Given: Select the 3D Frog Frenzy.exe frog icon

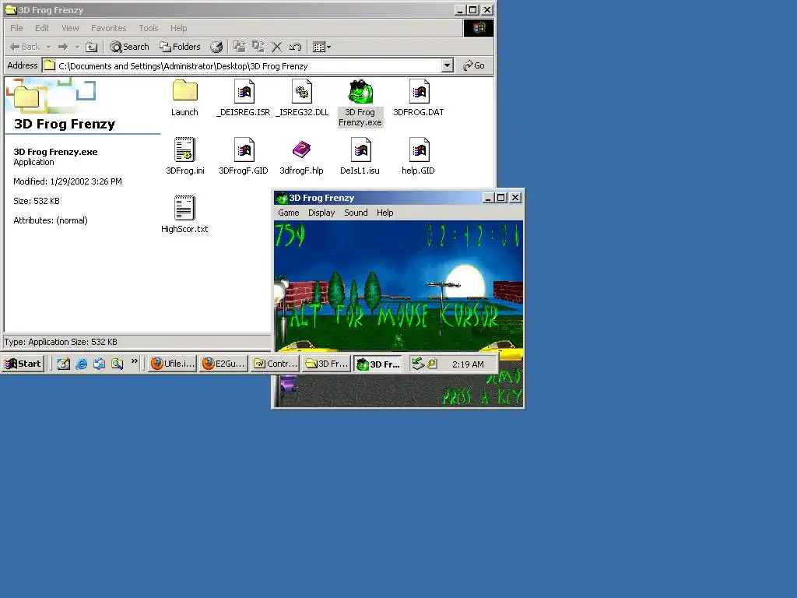Looking at the screenshot, I should [x=360, y=92].
